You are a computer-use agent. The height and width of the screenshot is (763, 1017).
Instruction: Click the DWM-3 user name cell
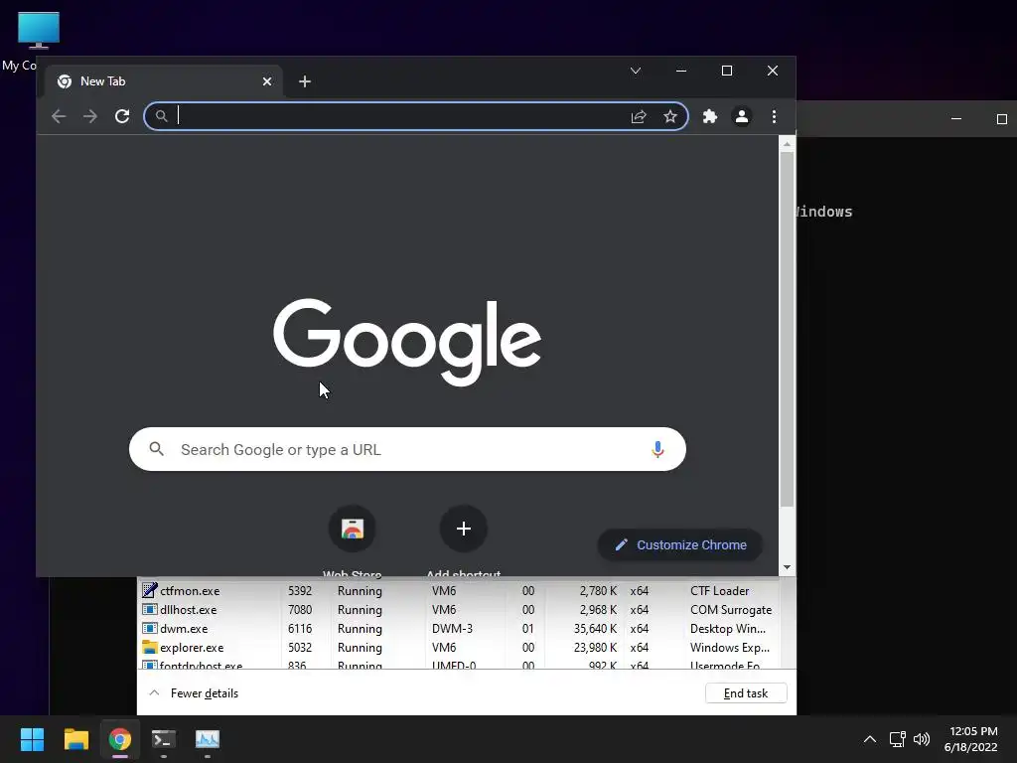click(452, 629)
